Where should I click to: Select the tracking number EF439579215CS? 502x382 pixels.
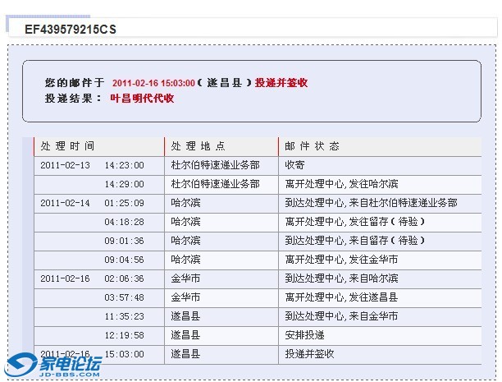coord(71,29)
